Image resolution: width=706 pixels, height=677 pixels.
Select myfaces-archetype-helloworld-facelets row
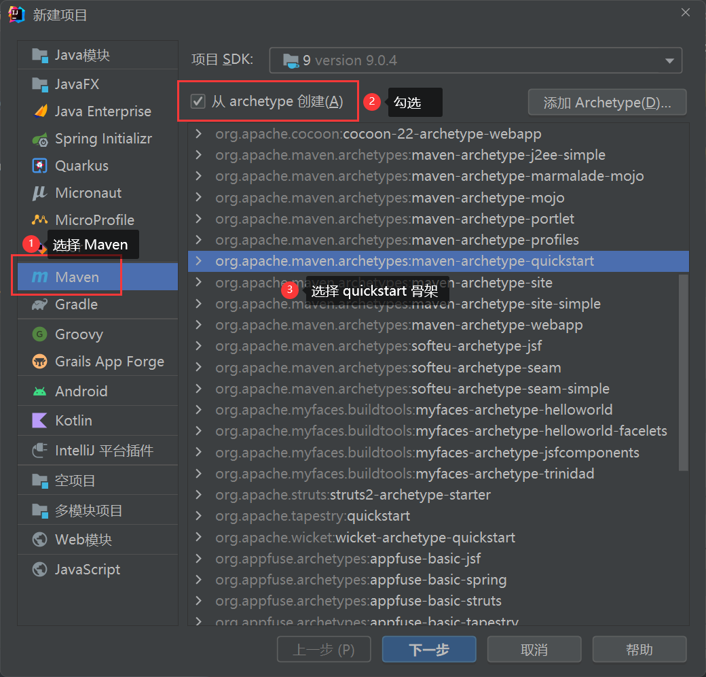pos(438,432)
